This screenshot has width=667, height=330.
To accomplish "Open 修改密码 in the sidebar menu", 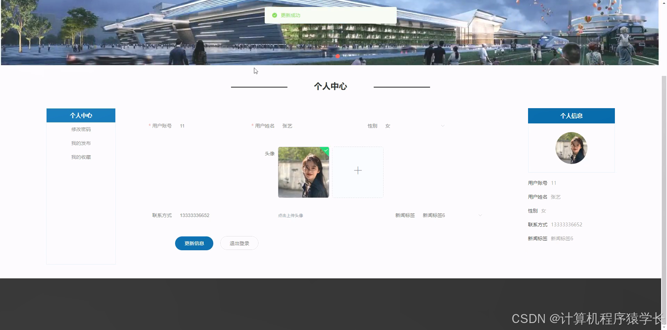I will (81, 129).
